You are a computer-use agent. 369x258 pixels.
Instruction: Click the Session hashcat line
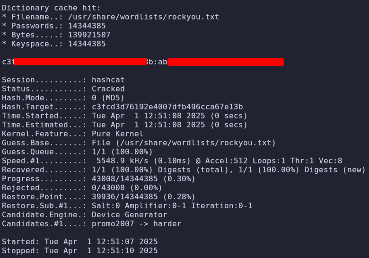tap(63, 80)
